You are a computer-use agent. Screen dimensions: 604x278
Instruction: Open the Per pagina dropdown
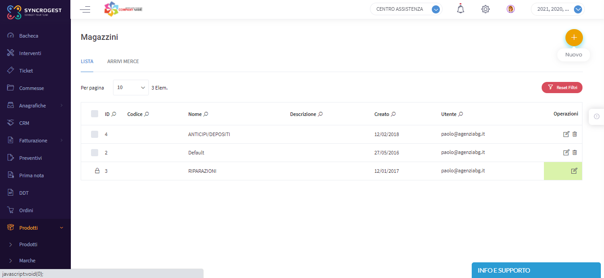131,88
